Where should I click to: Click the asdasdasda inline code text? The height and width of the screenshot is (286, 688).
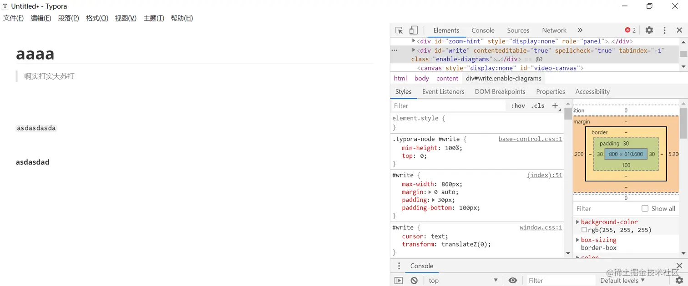(36, 128)
